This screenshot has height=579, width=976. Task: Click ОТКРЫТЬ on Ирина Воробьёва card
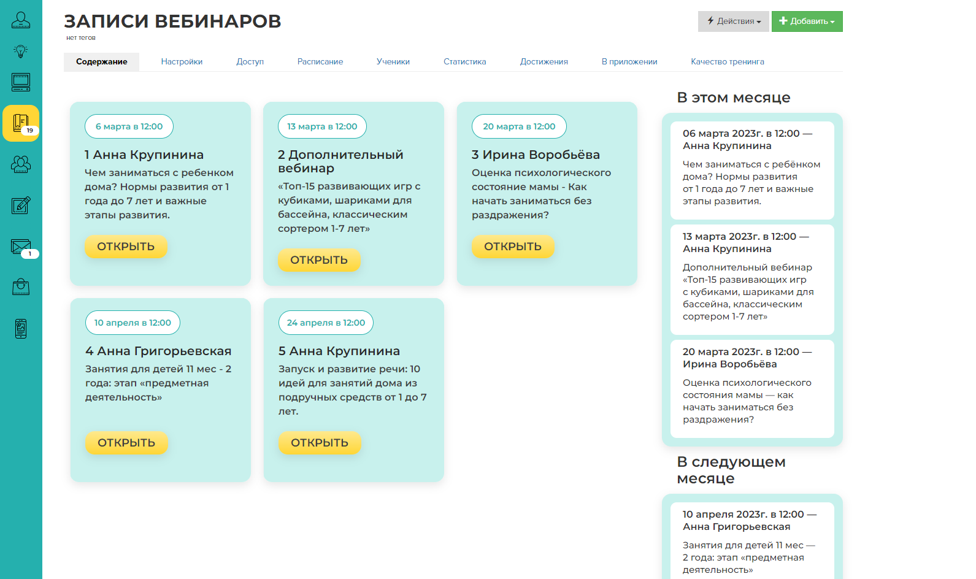(x=513, y=247)
